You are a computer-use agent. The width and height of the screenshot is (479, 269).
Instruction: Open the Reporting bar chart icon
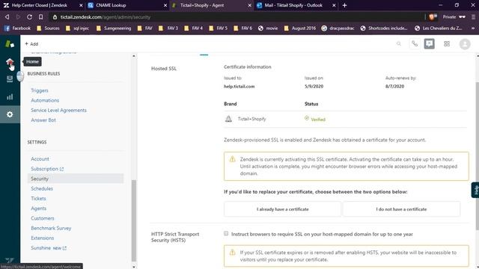(x=10, y=96)
